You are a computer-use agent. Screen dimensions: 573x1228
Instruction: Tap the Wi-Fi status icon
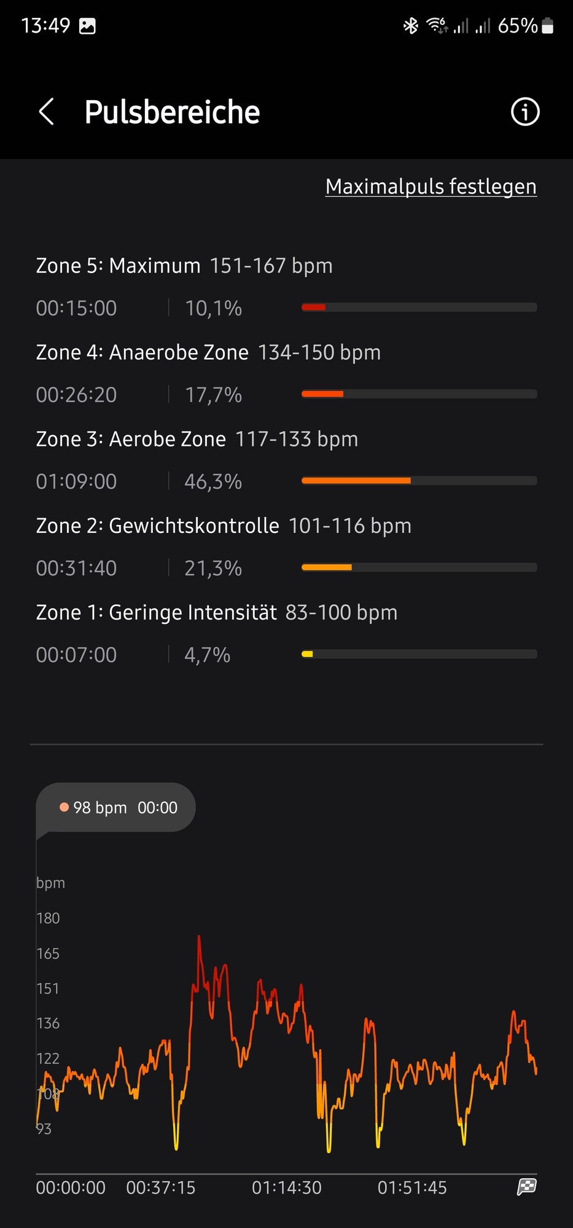pos(437,26)
